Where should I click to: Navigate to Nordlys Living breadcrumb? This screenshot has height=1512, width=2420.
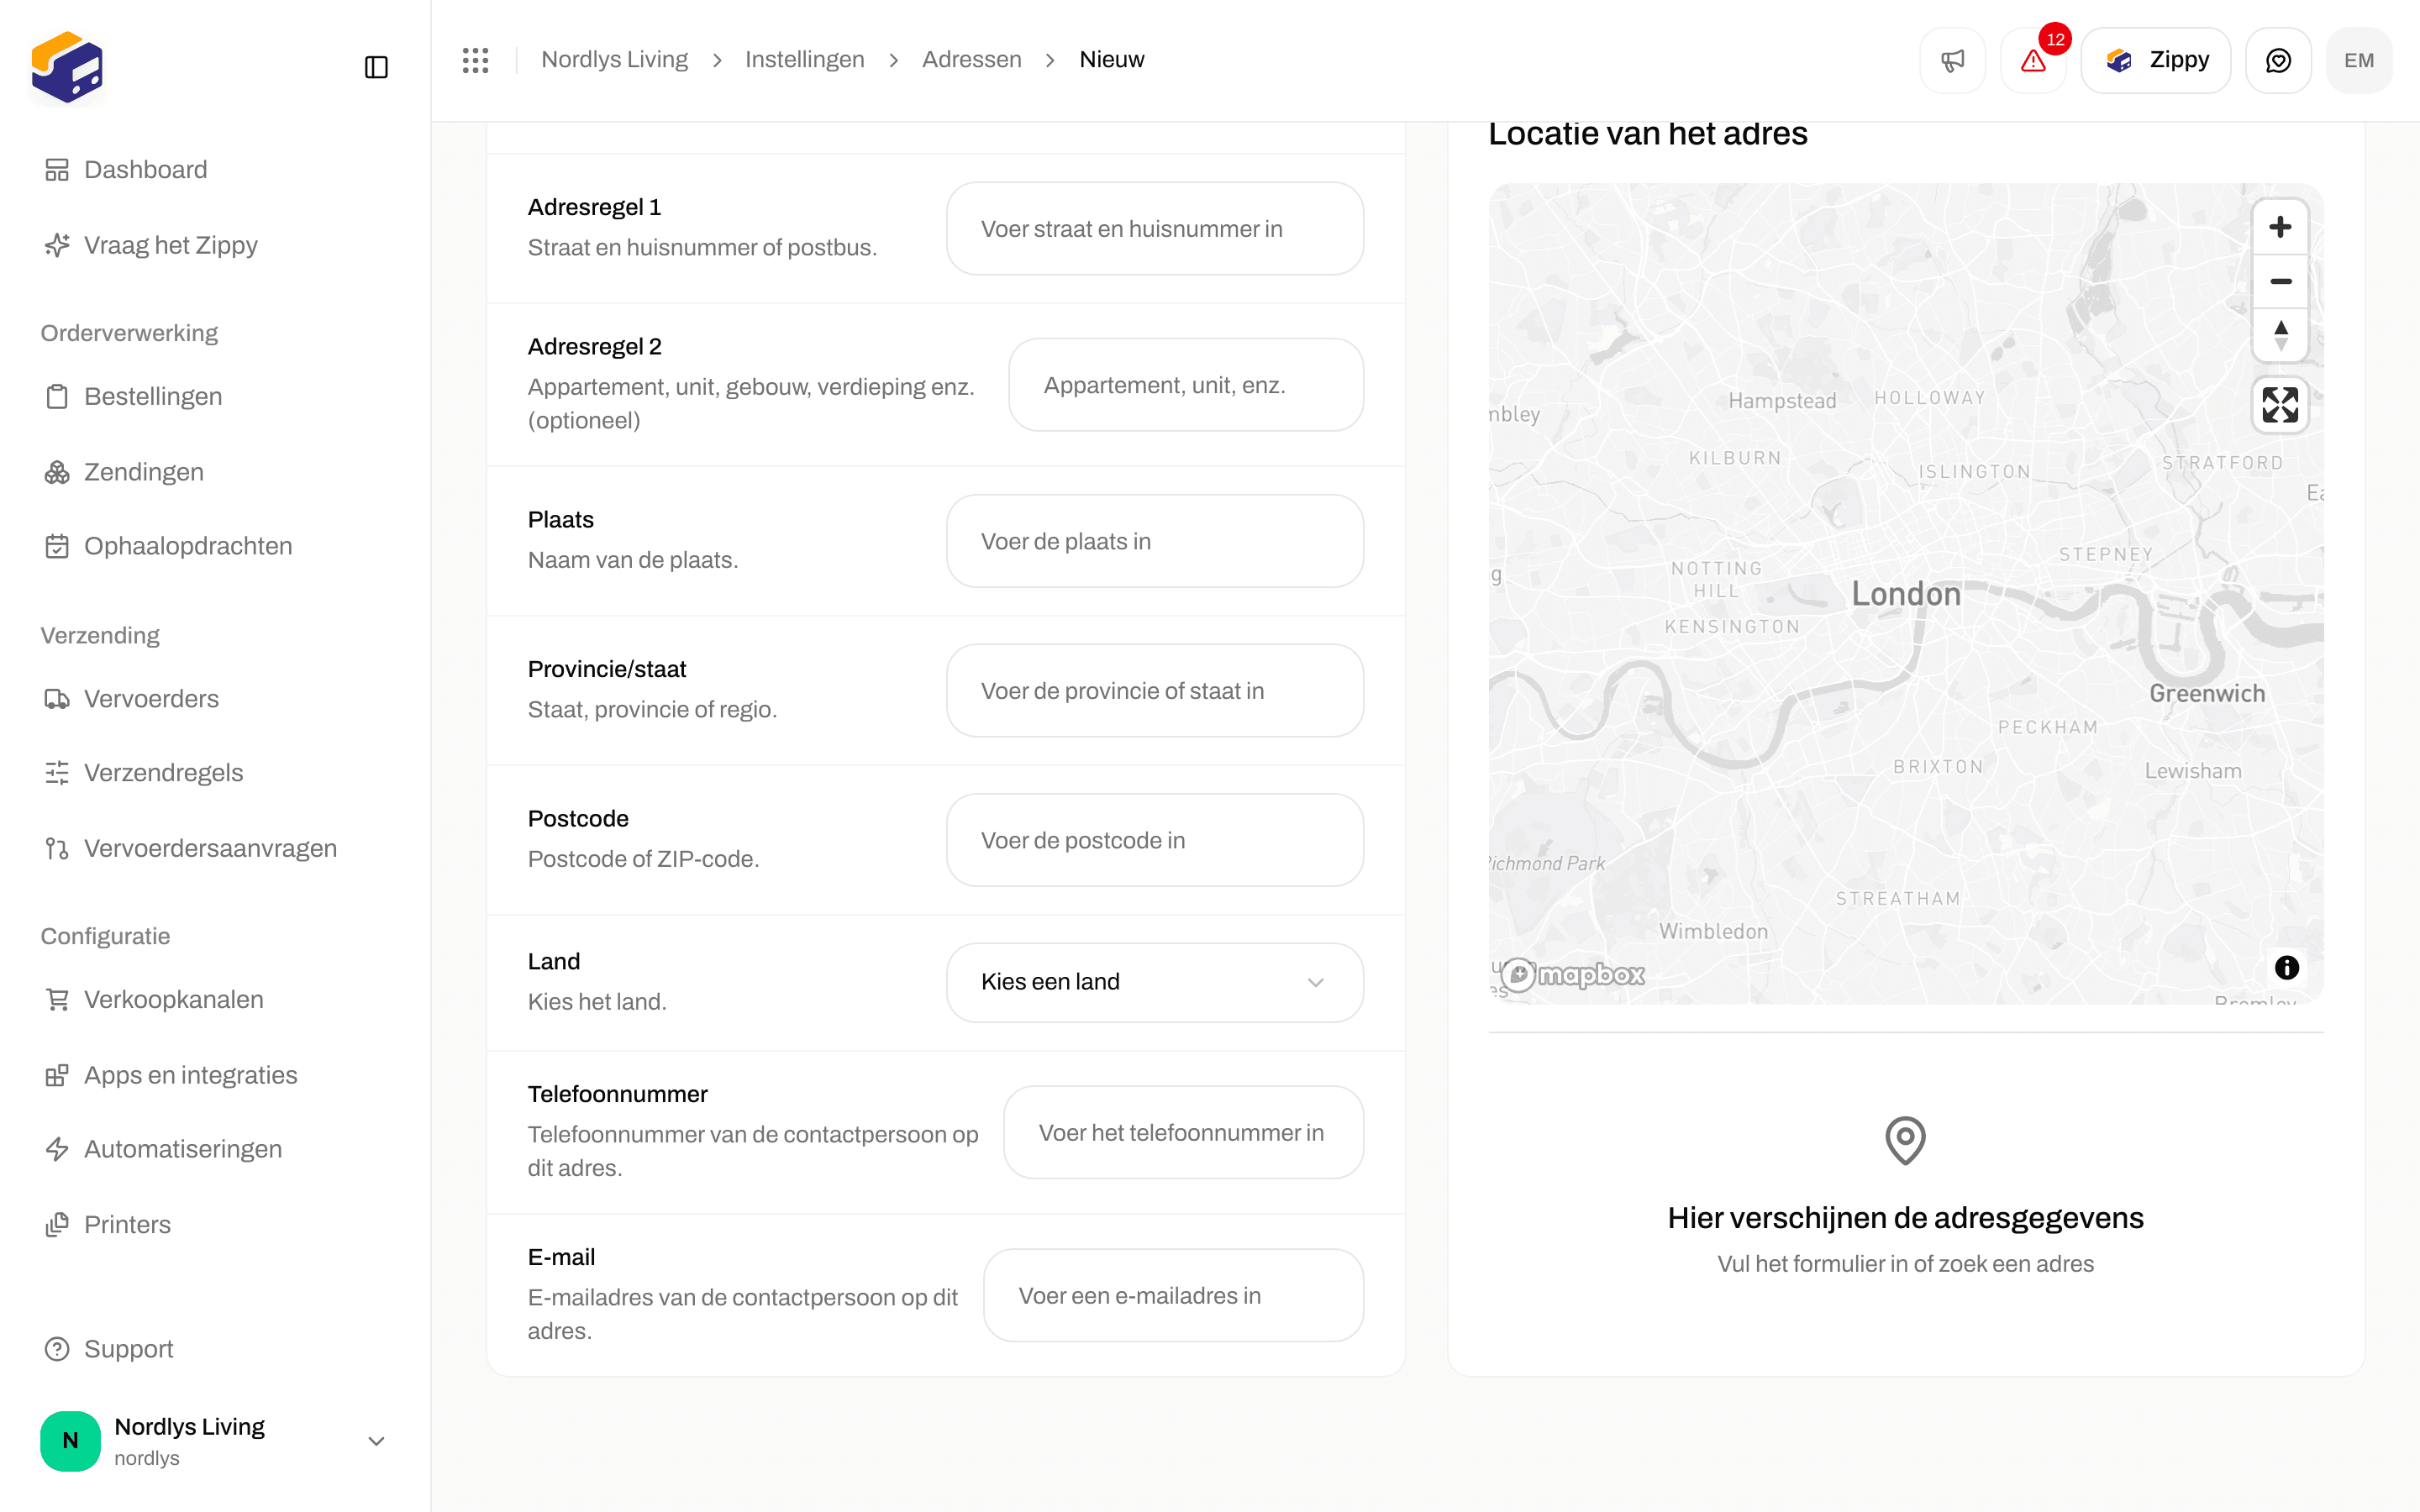[x=614, y=60]
